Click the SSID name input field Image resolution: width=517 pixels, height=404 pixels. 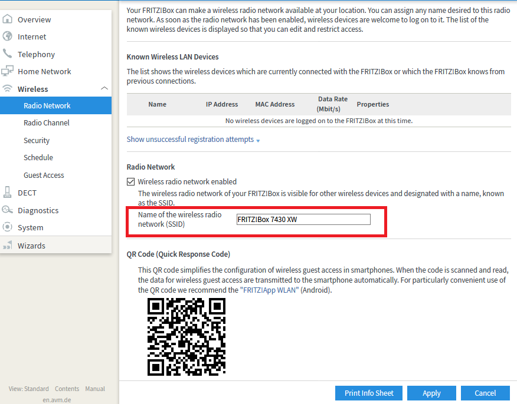(303, 220)
